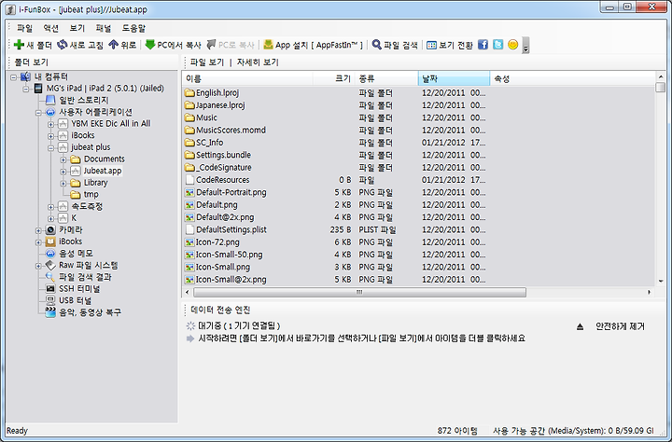Collapse the 내 컴퓨터 tree node
The width and height of the screenshot is (672, 442).
(14, 77)
